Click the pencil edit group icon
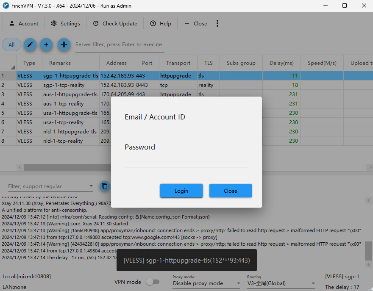373x291 pixels. pos(30,44)
